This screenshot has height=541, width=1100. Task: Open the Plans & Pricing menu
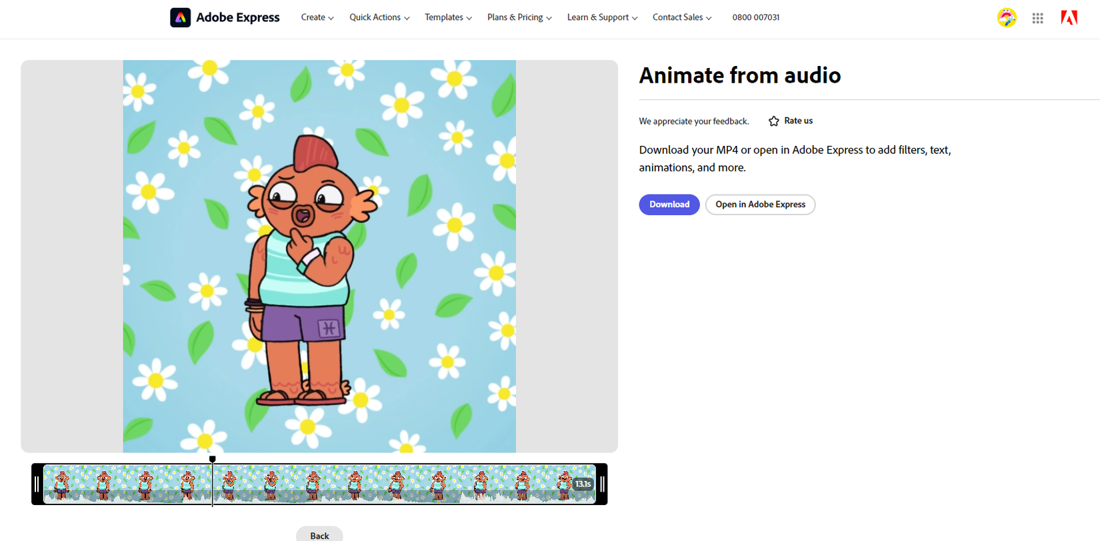519,17
